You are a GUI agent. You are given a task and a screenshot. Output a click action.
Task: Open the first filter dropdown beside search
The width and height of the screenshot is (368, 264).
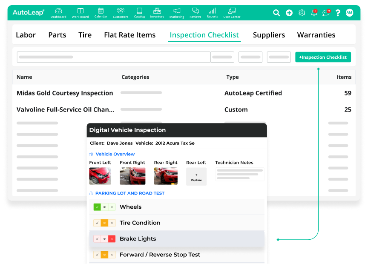tap(222, 57)
